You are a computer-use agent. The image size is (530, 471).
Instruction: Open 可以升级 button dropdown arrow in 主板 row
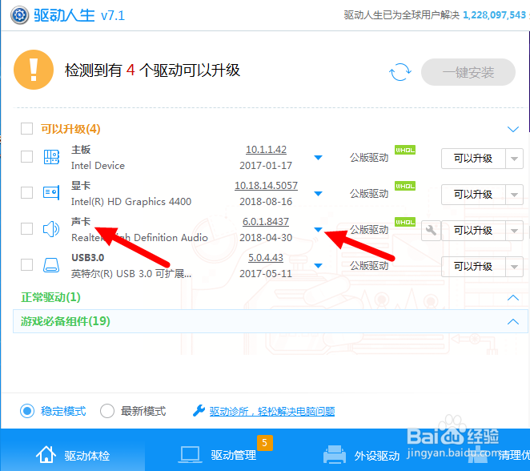click(x=514, y=159)
